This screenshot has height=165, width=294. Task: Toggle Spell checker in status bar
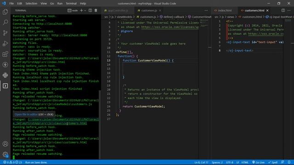(273, 162)
